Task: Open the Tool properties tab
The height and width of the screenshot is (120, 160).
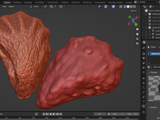Action: pos(144,48)
